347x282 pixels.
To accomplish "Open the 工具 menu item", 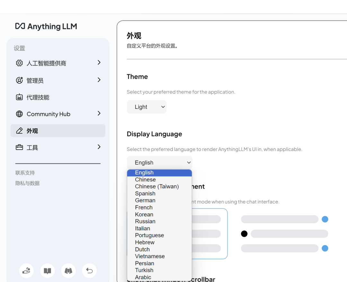I will (58, 147).
